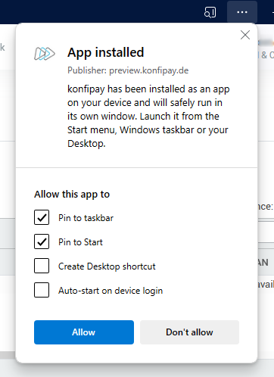Click the blue Allow button

click(x=84, y=332)
